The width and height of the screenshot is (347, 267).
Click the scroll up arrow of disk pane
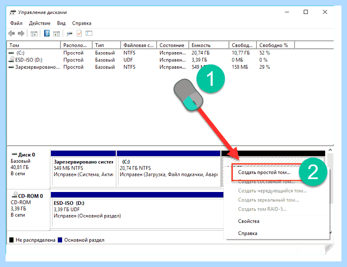[330, 150]
